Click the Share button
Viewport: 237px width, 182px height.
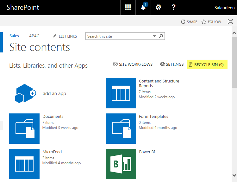coord(189,22)
